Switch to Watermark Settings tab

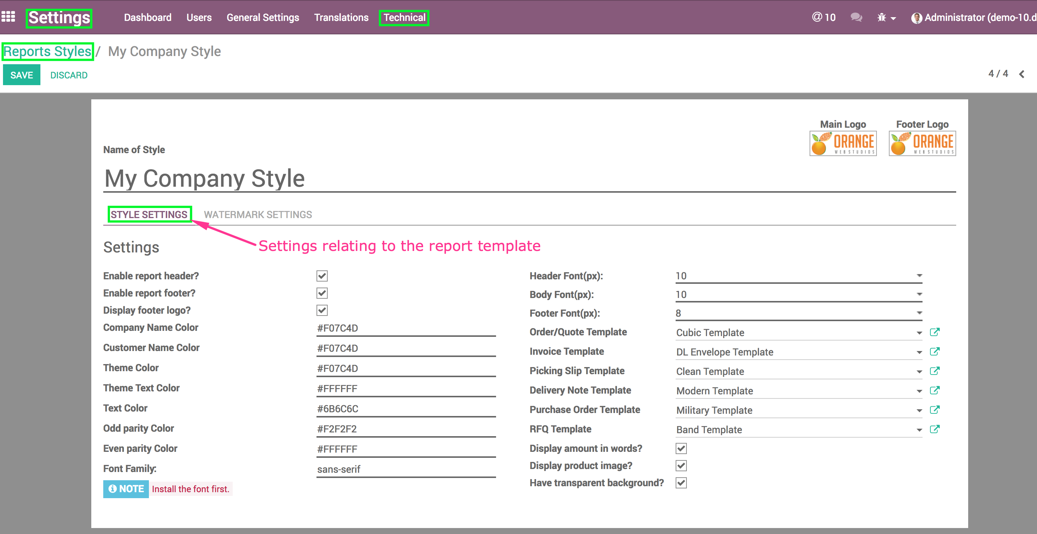click(x=258, y=215)
